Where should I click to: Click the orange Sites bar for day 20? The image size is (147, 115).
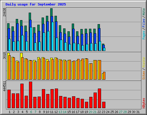pyautogui.click(x=91, y=71)
